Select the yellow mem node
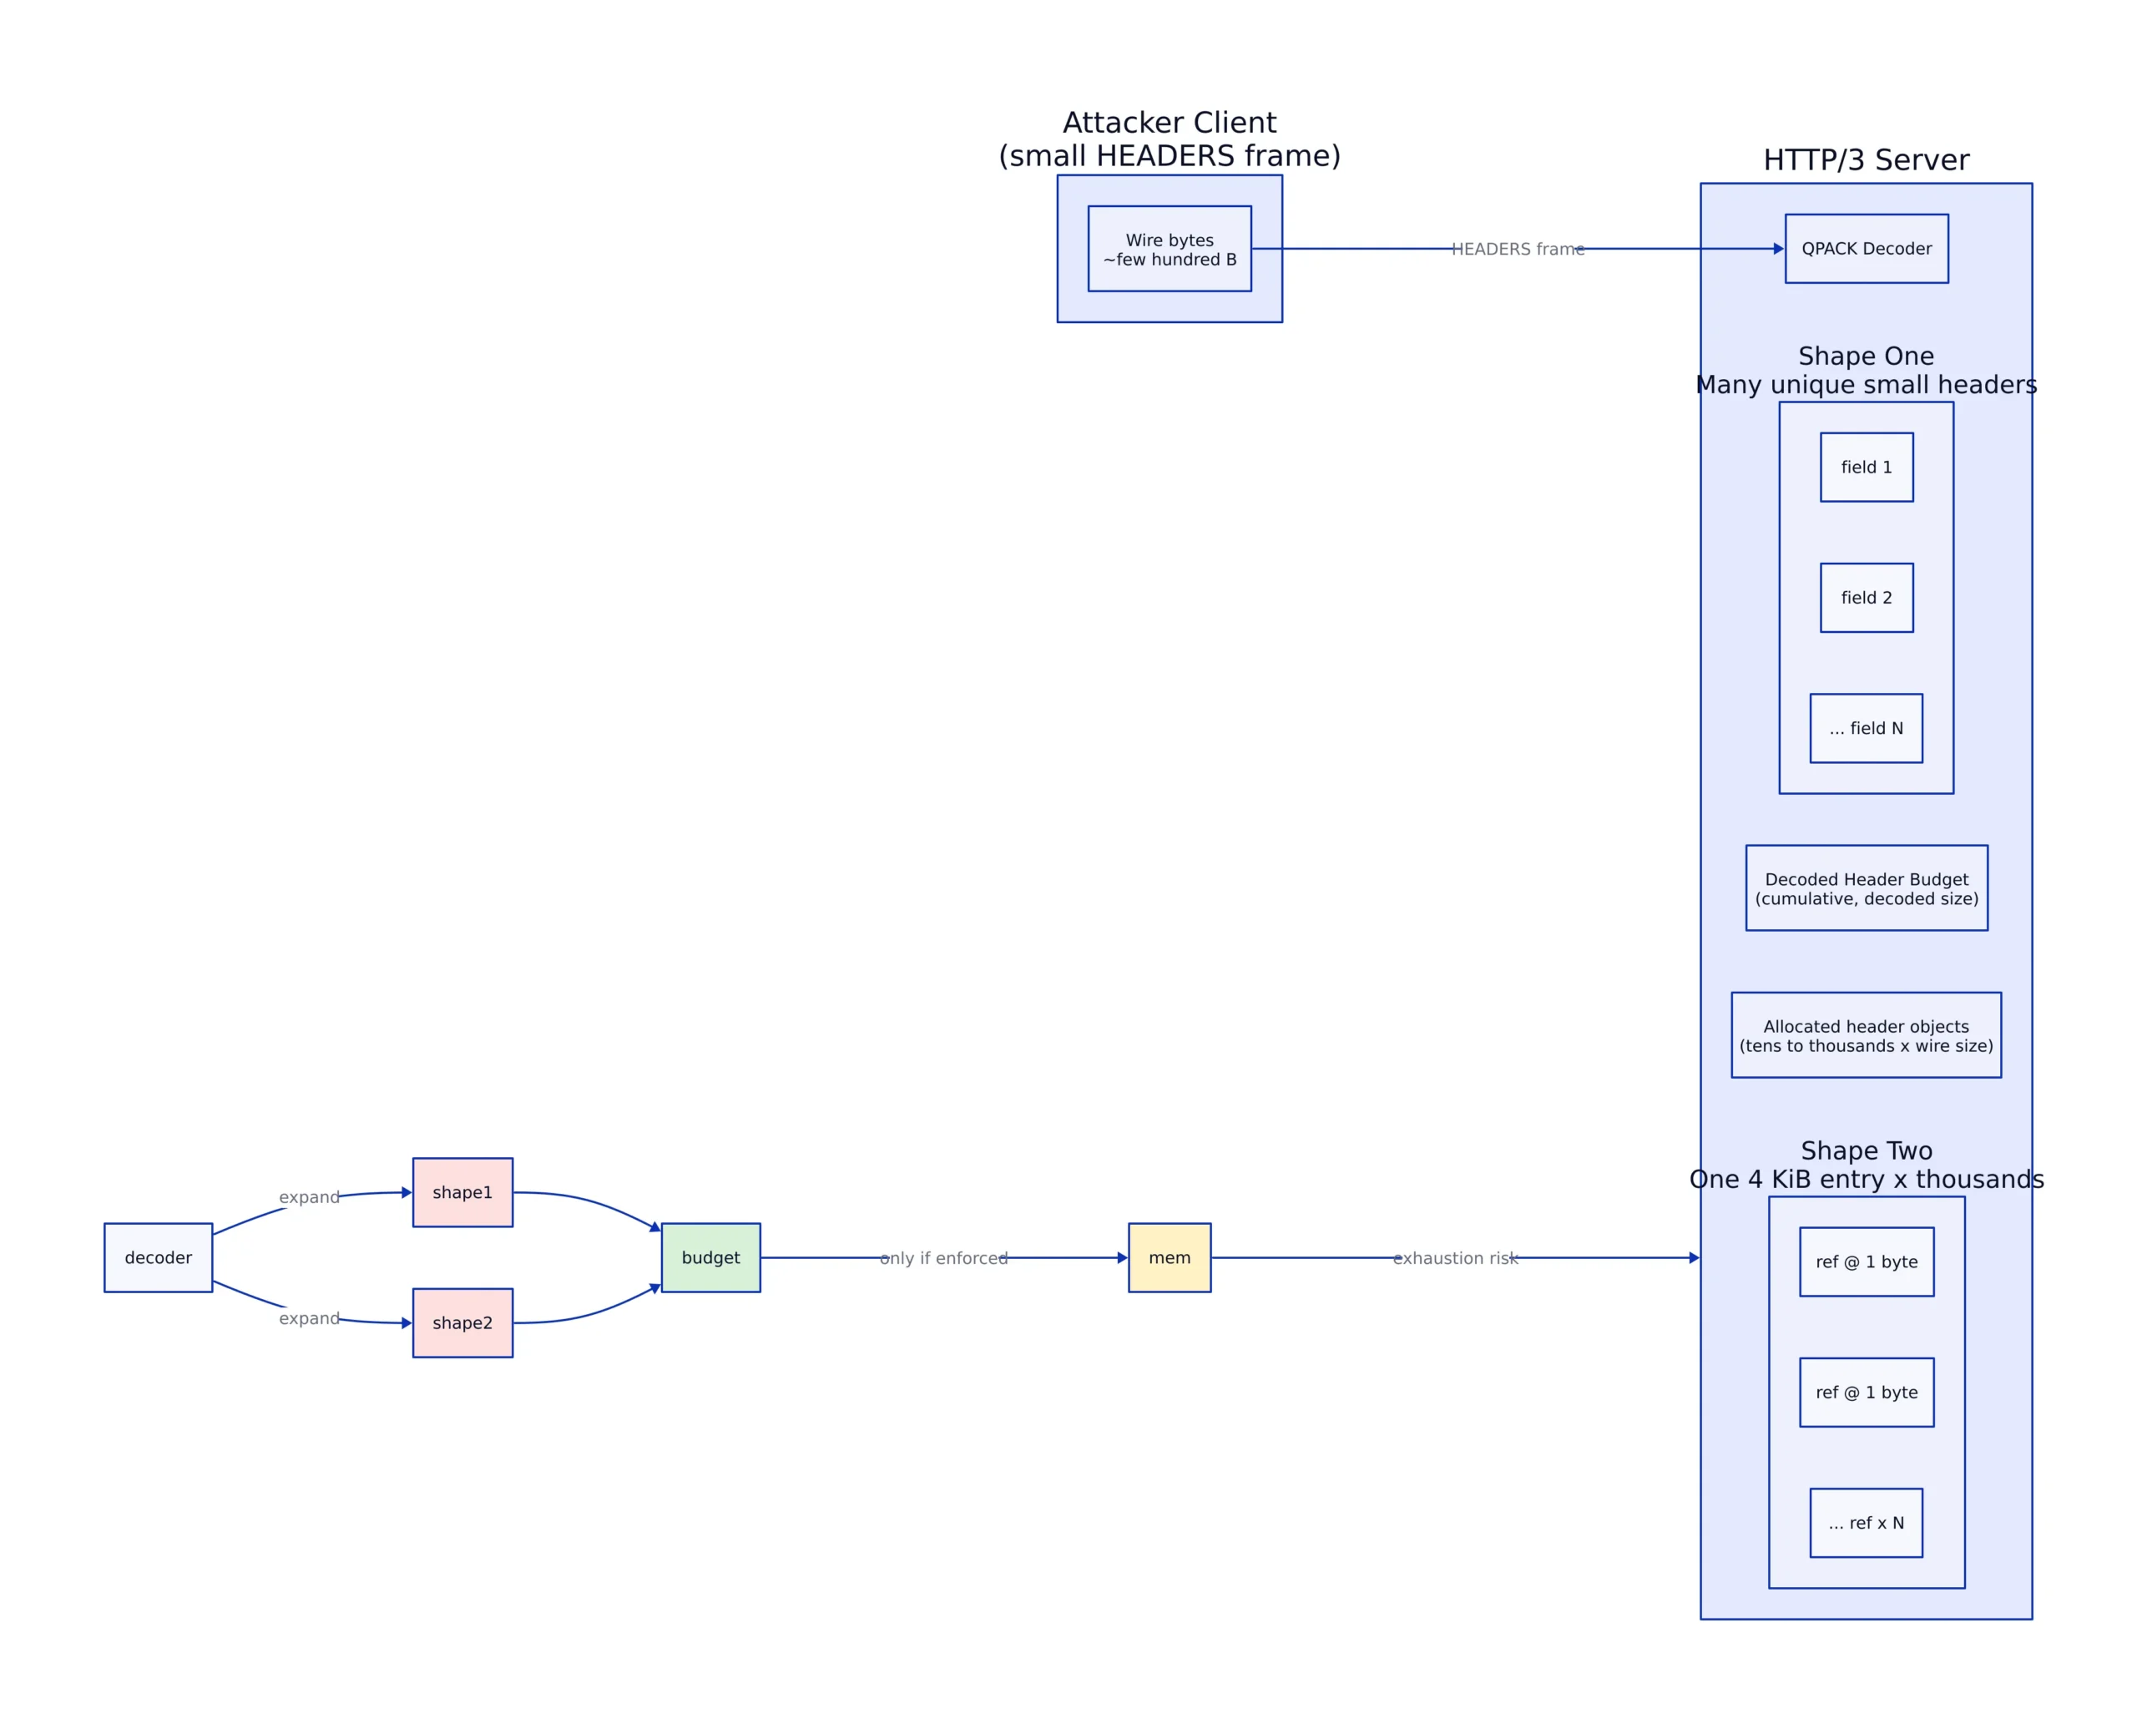2137x1724 pixels. point(1170,1257)
